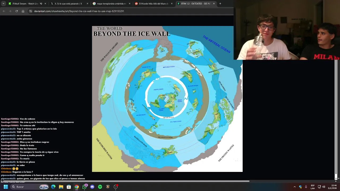
Task: Click chat message 'Top 3 artistas que piolarian en la isla'
Action: 37,129
